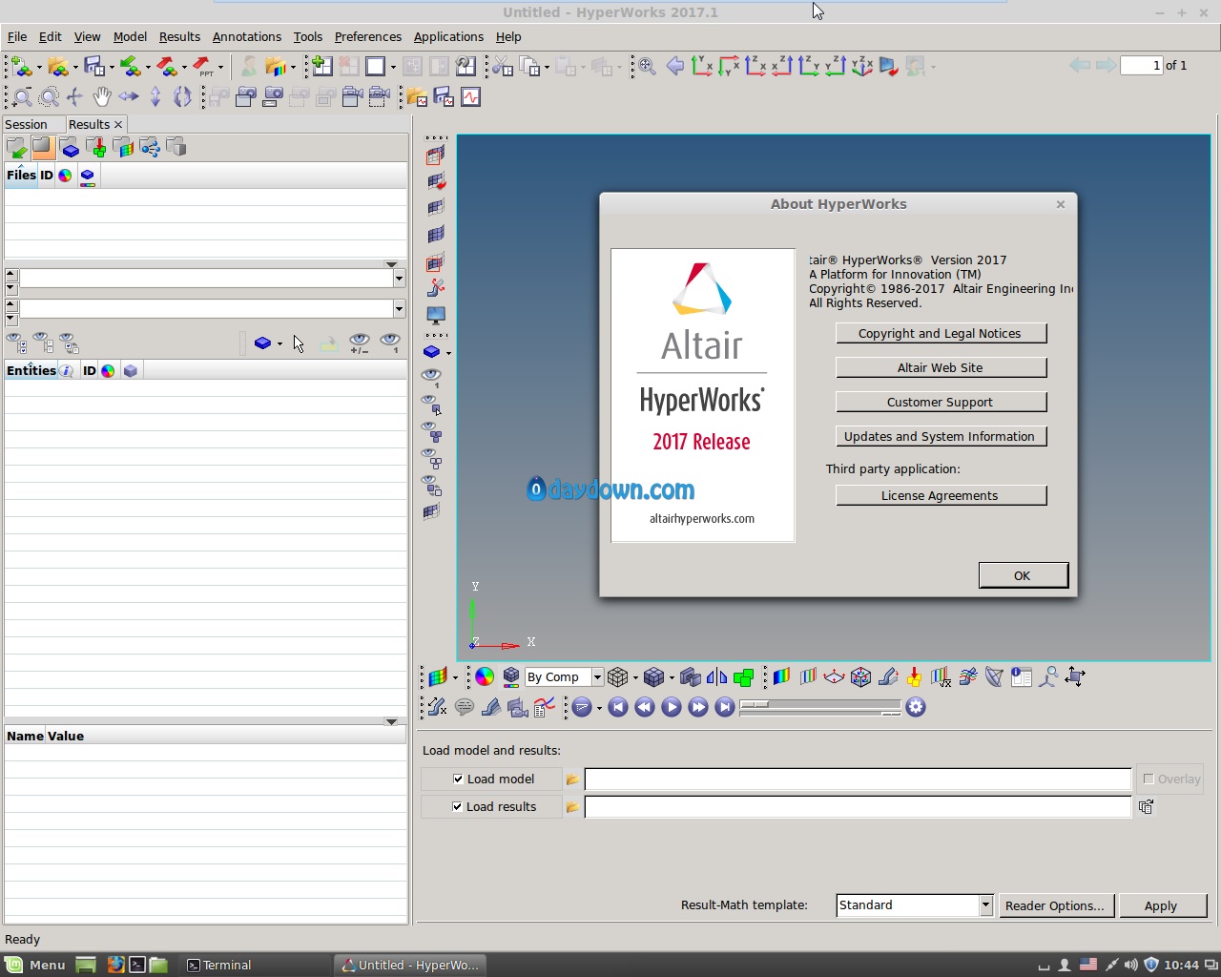Screen dimensions: 1221x977
Task: Open the File menu
Action: click(17, 36)
